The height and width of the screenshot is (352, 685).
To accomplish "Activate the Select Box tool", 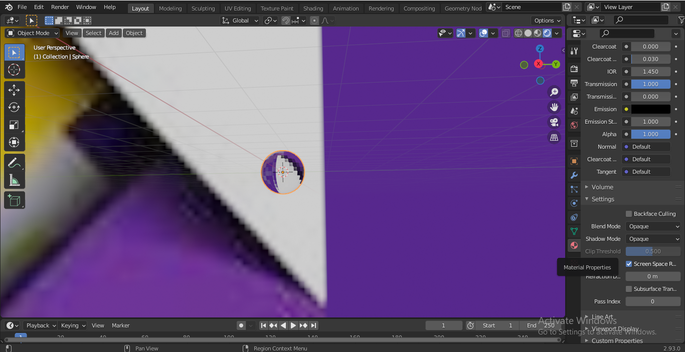I will 15,53.
